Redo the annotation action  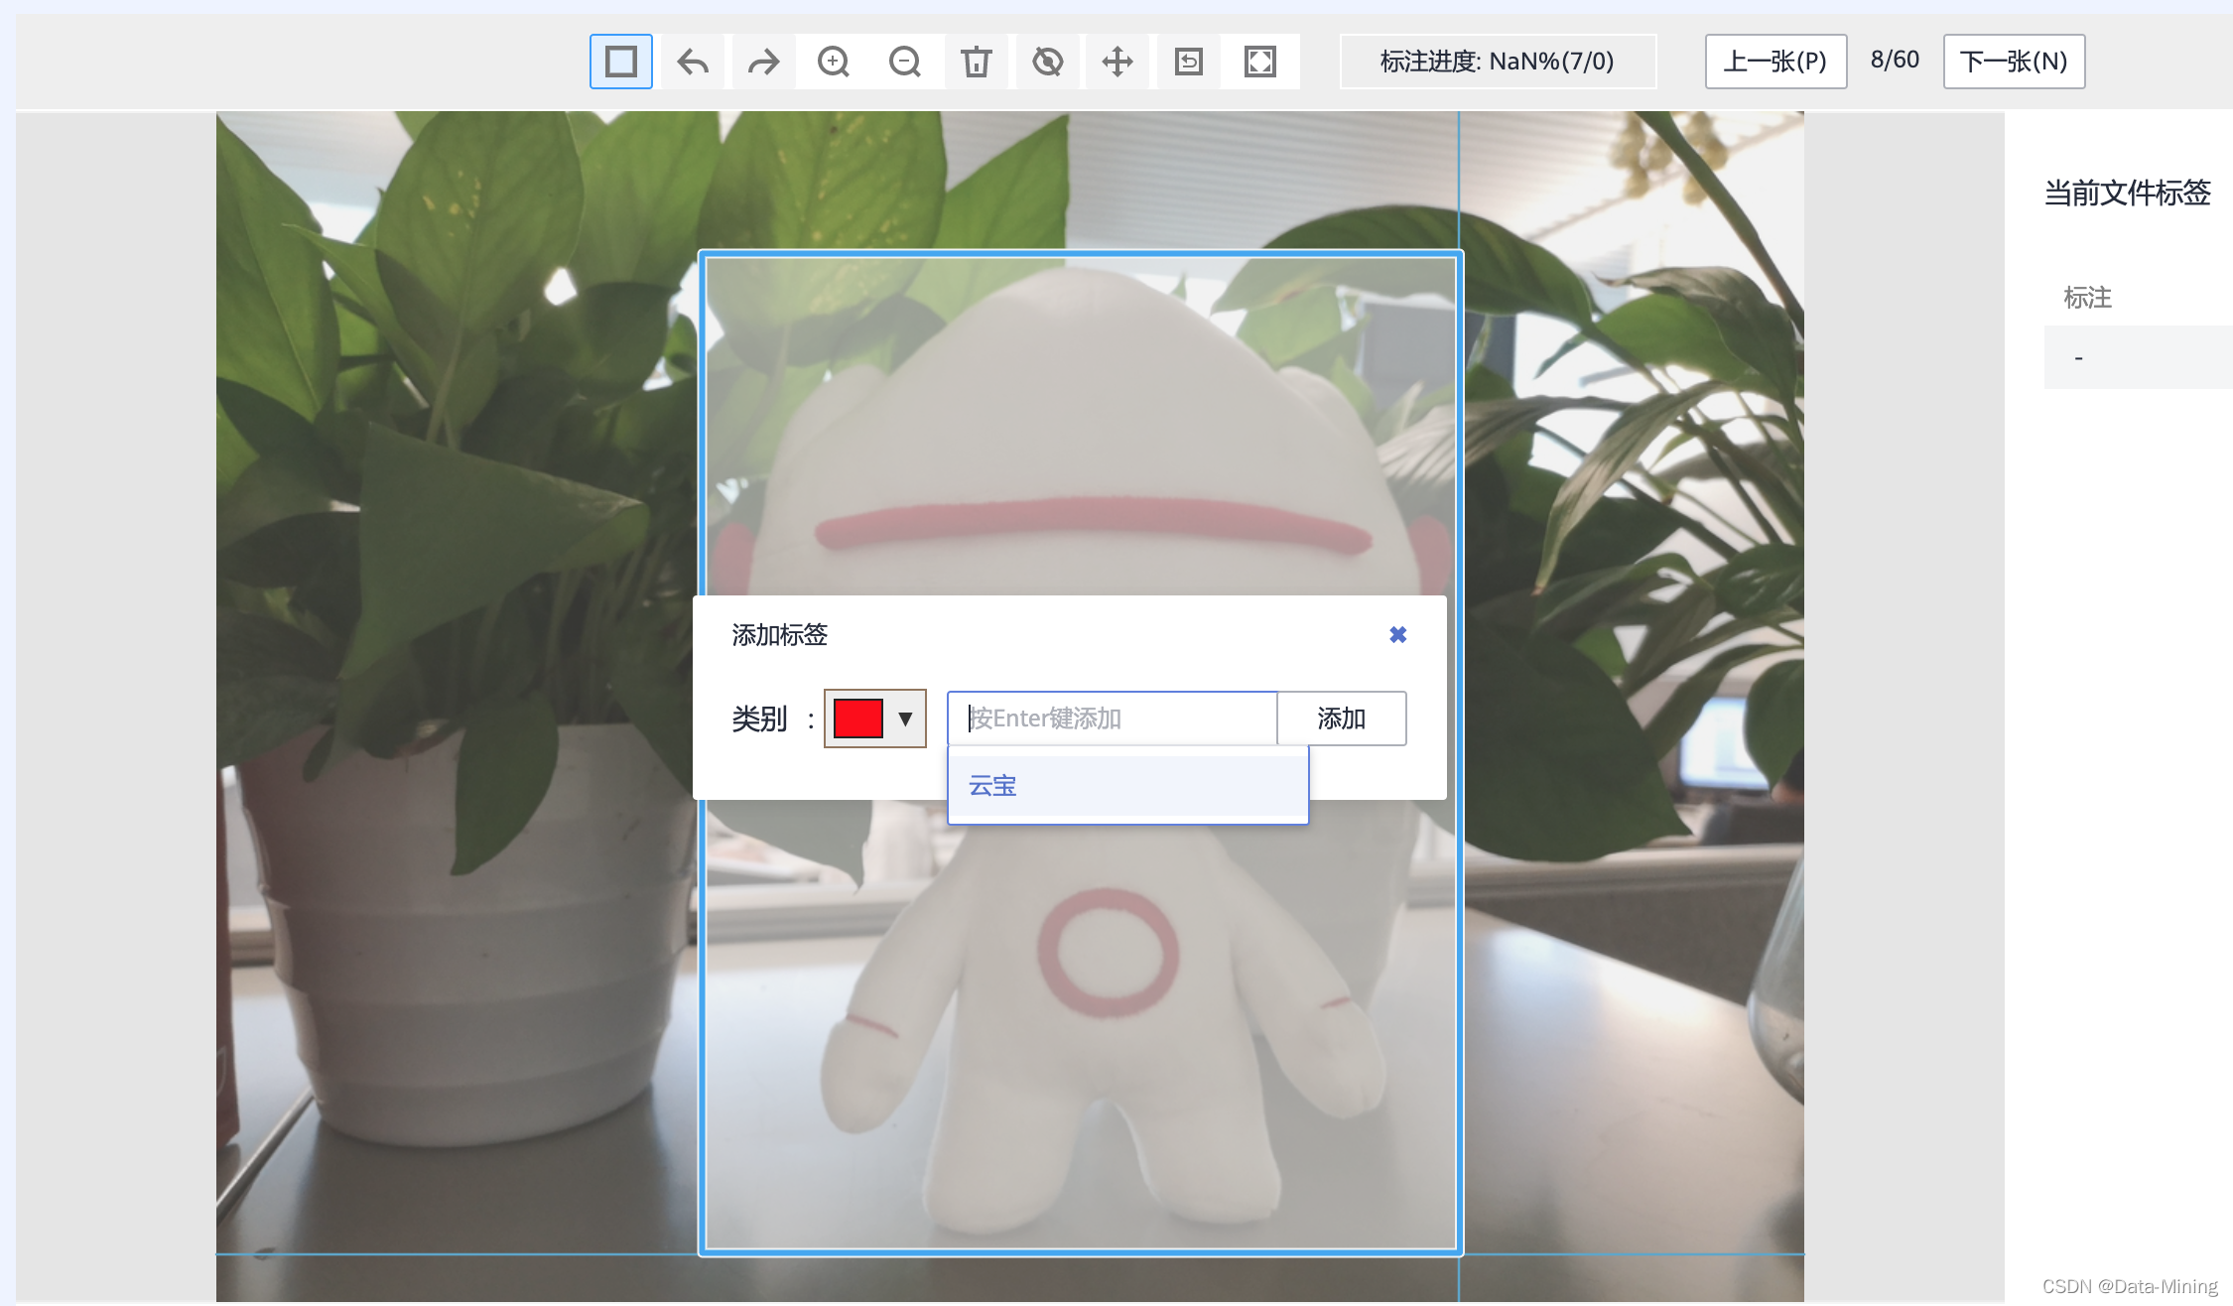[764, 62]
